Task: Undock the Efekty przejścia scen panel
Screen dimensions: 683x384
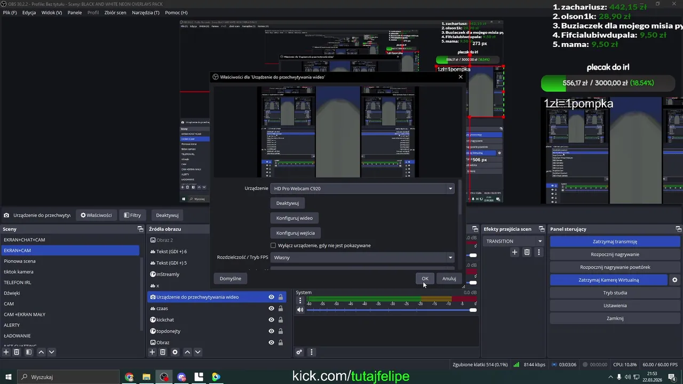Action: [541, 229]
